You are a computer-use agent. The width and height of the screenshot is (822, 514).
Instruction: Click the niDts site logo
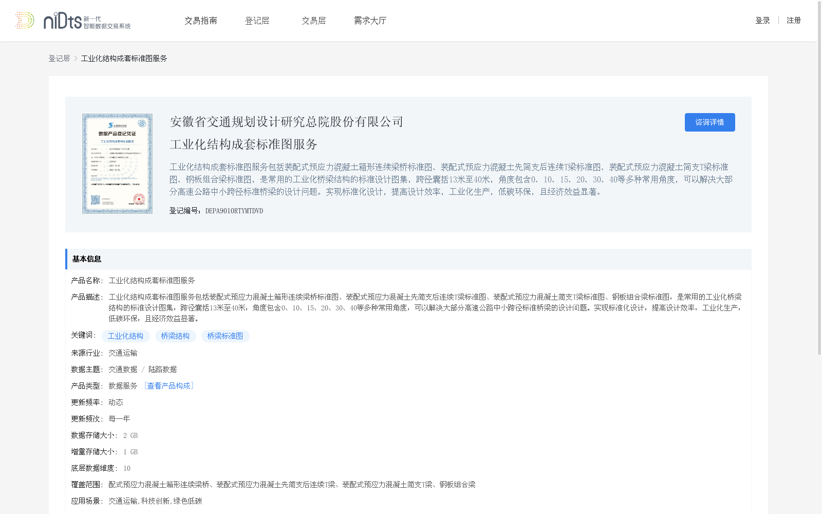[73, 21]
